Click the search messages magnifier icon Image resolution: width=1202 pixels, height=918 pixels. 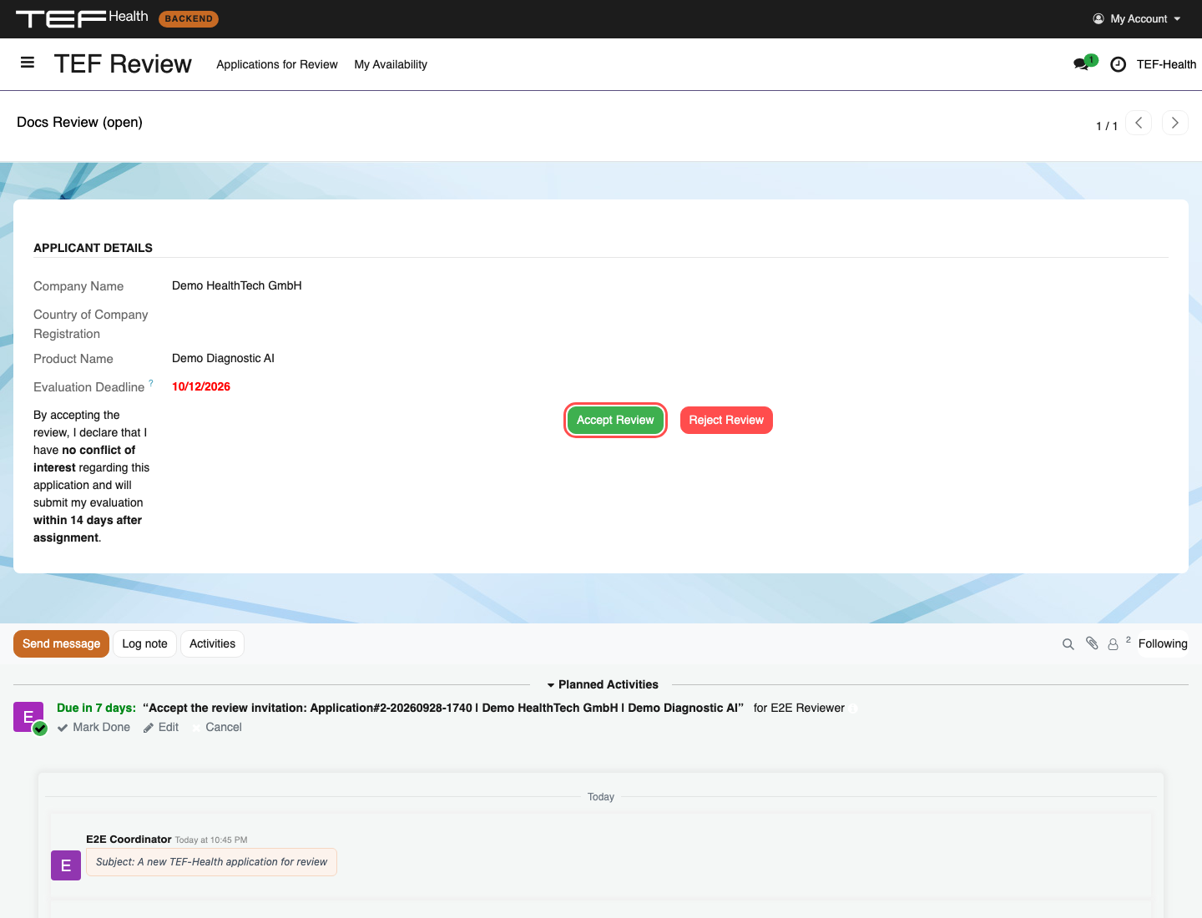(x=1068, y=644)
